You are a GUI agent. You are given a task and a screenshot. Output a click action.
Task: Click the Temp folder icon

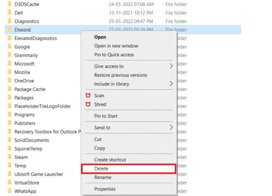click(x=10, y=165)
